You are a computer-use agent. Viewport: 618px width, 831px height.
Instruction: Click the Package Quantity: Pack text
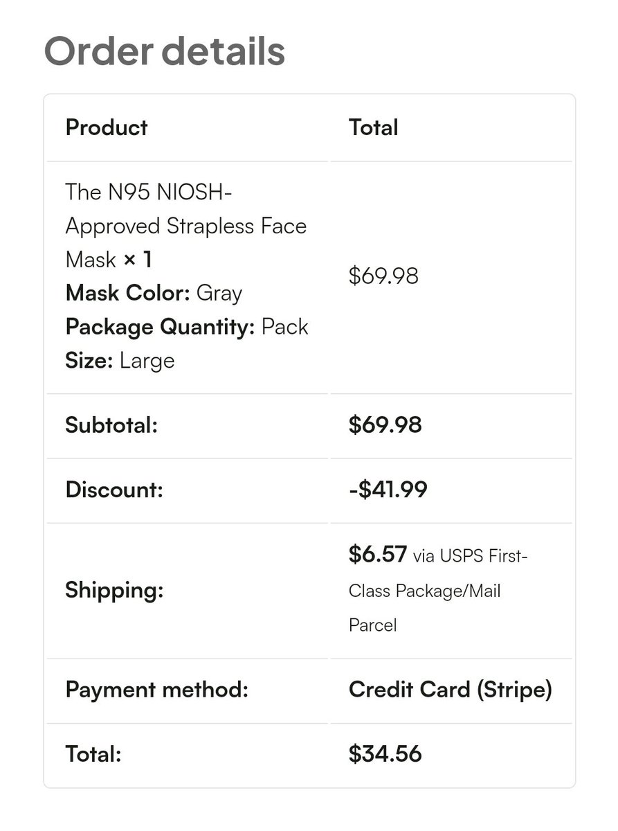pos(187,327)
